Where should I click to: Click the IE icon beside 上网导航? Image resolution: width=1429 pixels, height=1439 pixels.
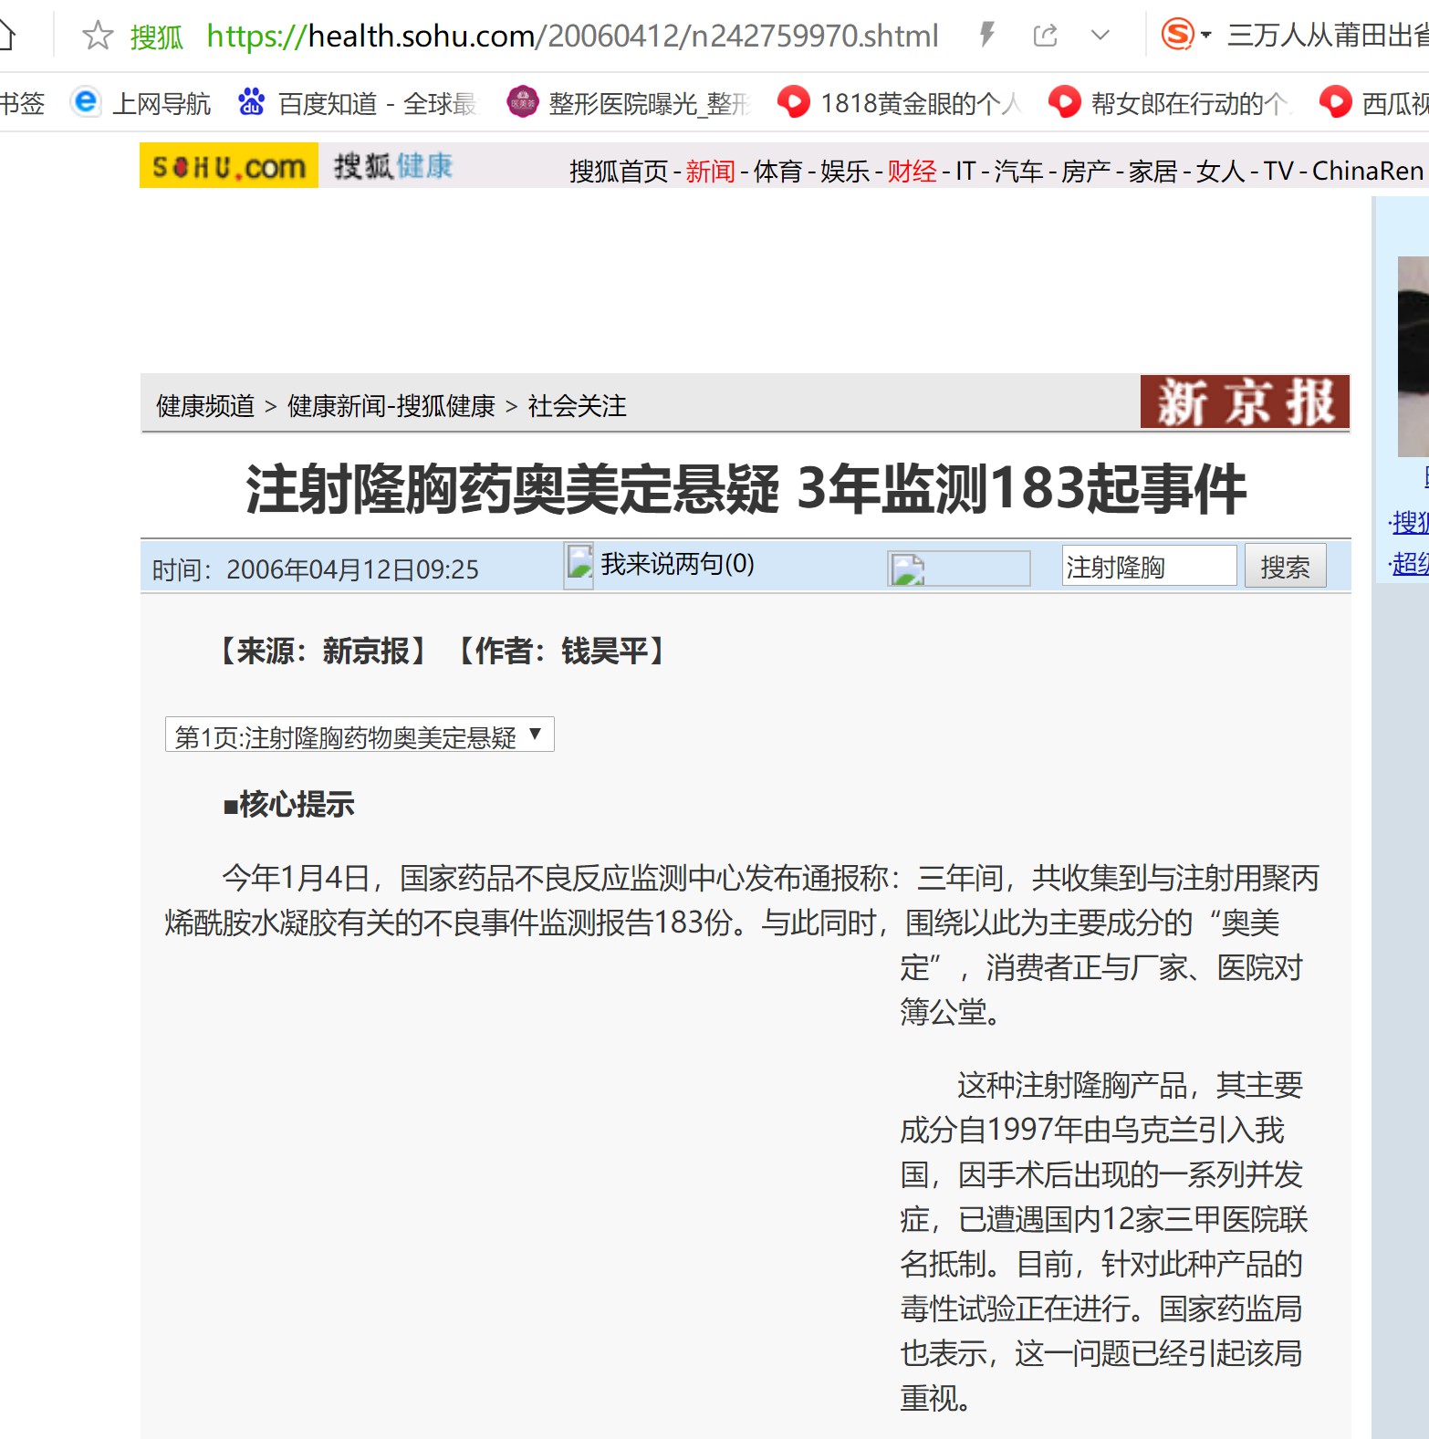pyautogui.click(x=86, y=101)
